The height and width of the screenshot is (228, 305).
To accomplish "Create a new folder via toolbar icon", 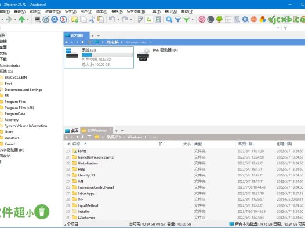I will pos(75,19).
